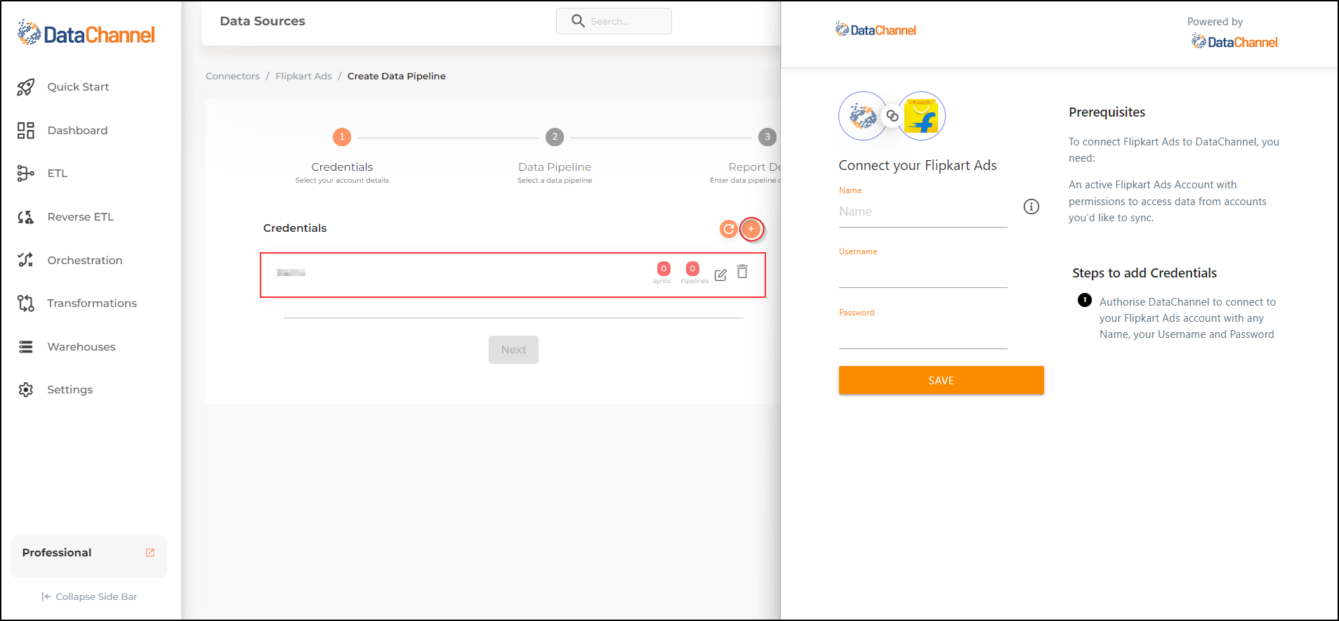The image size is (1339, 621).
Task: Select step 1 Credentials
Action: [342, 137]
